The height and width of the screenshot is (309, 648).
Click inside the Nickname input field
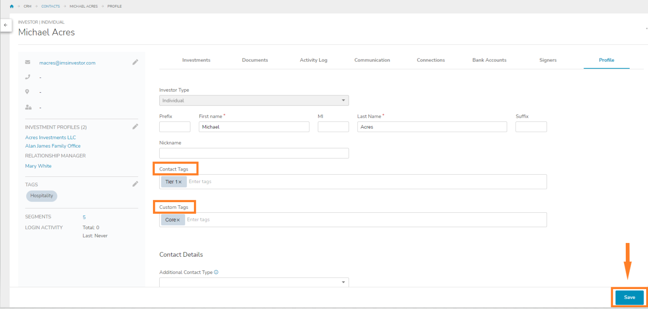tap(254, 153)
